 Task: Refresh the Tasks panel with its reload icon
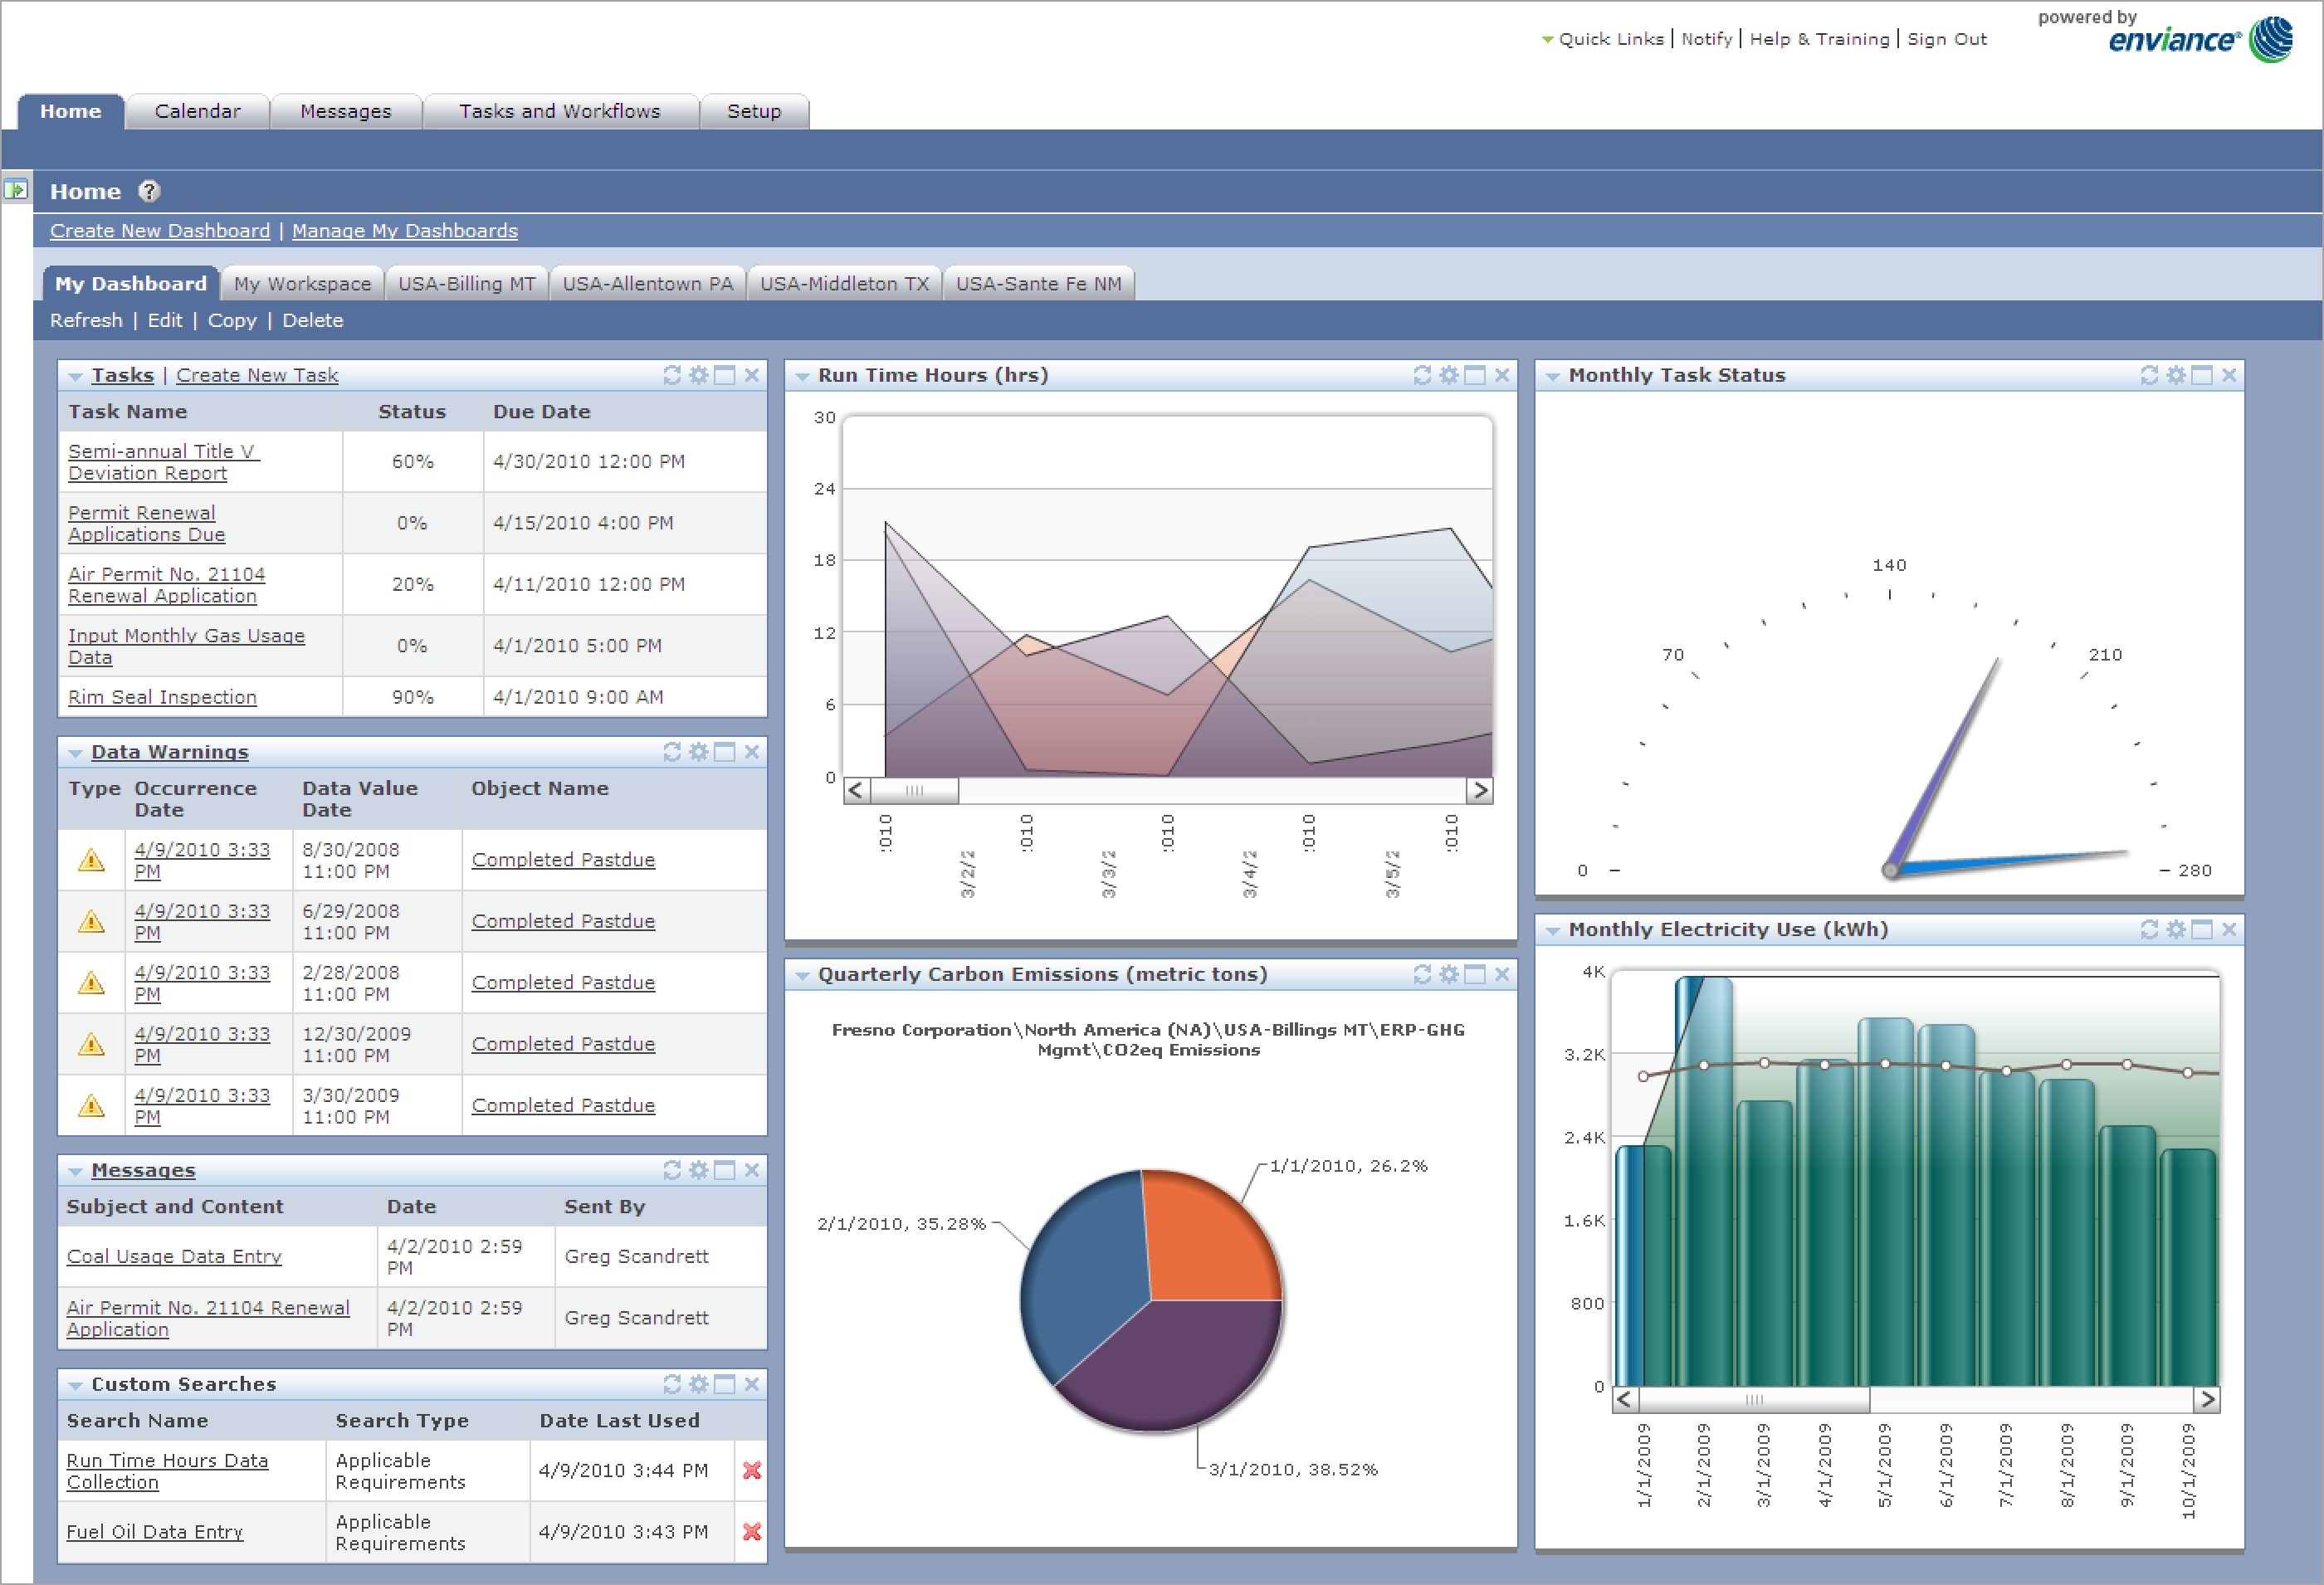click(x=672, y=375)
